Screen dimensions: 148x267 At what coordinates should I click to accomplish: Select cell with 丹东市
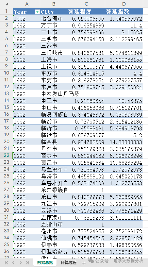(x=54, y=149)
